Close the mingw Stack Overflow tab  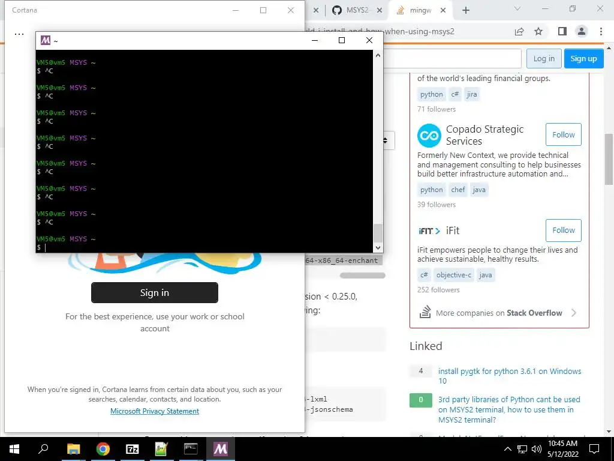(443, 10)
